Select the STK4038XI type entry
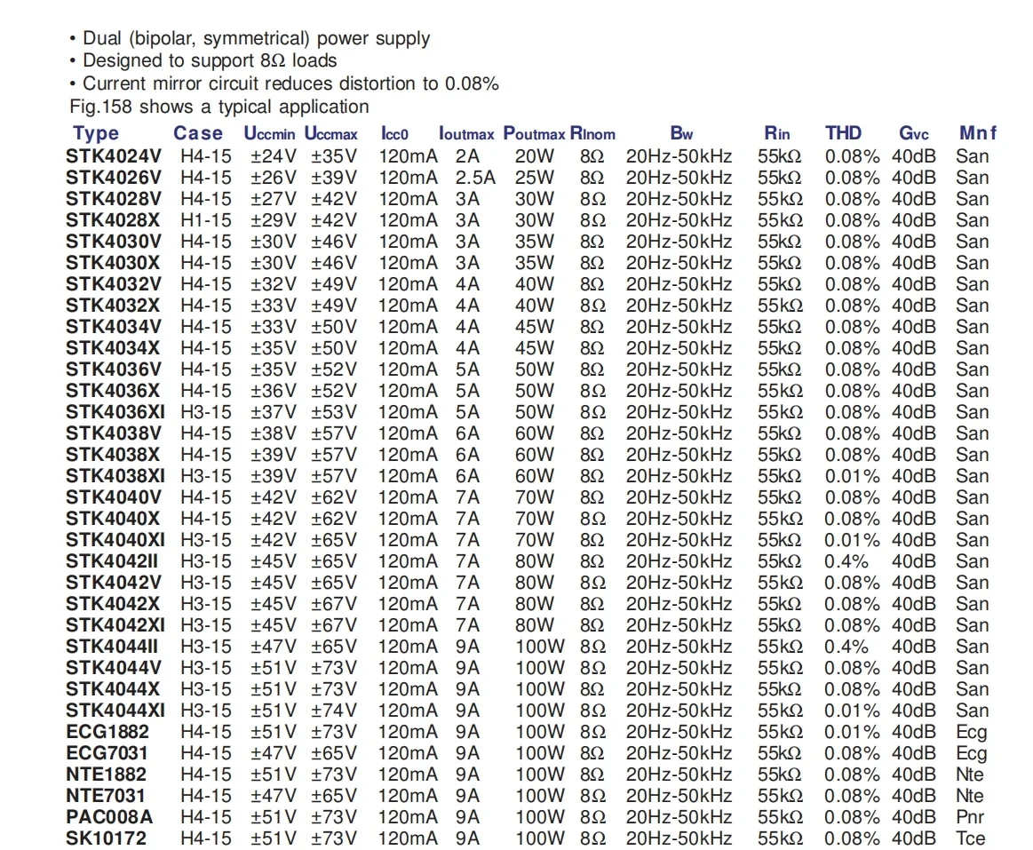This screenshot has width=1033, height=850. 115,476
